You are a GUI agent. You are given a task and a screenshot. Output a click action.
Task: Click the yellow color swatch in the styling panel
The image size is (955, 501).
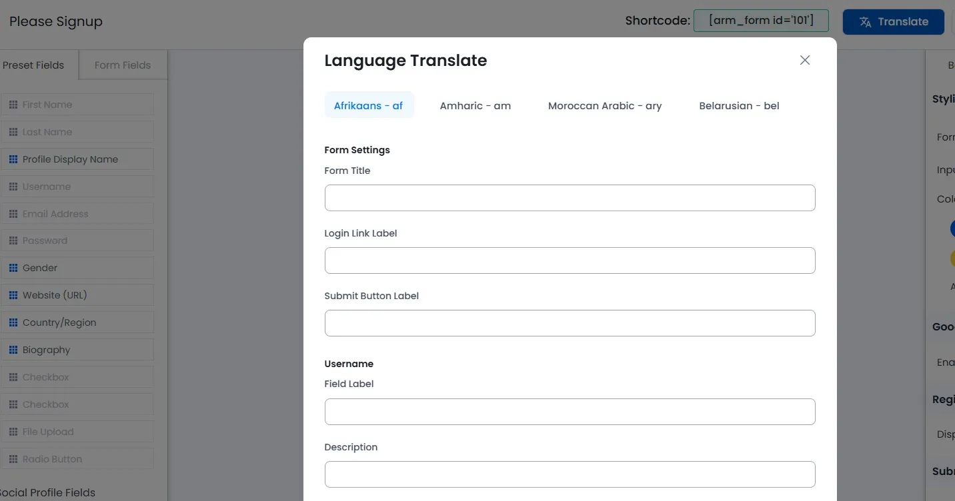click(x=953, y=258)
